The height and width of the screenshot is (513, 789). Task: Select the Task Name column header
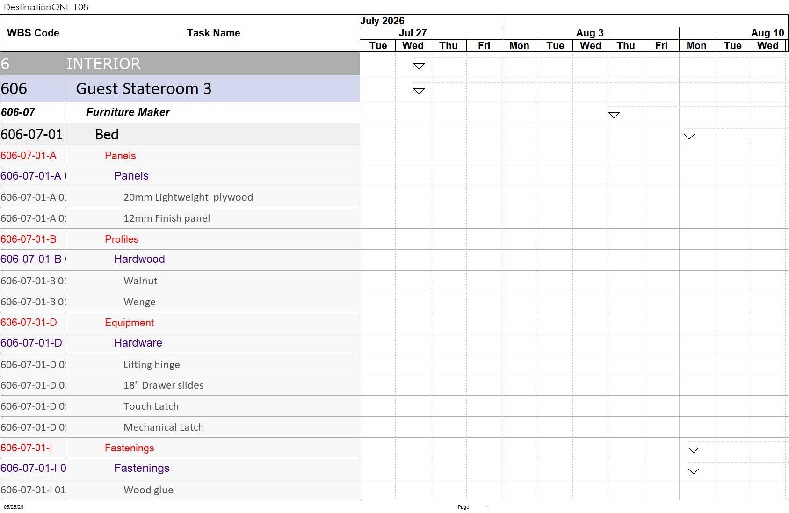[213, 33]
